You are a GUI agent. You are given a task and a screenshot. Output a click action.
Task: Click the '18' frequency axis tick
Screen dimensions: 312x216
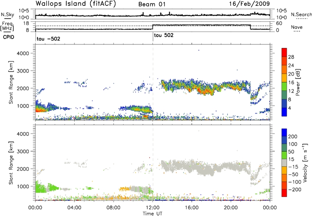click(x=26, y=23)
